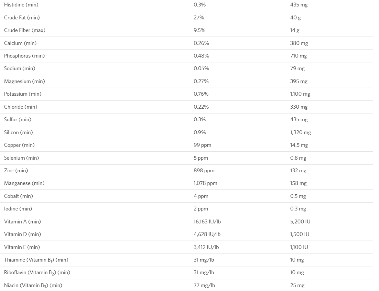Select the Thiamine (Vitamin B1) label
The image size is (379, 291).
(36, 260)
